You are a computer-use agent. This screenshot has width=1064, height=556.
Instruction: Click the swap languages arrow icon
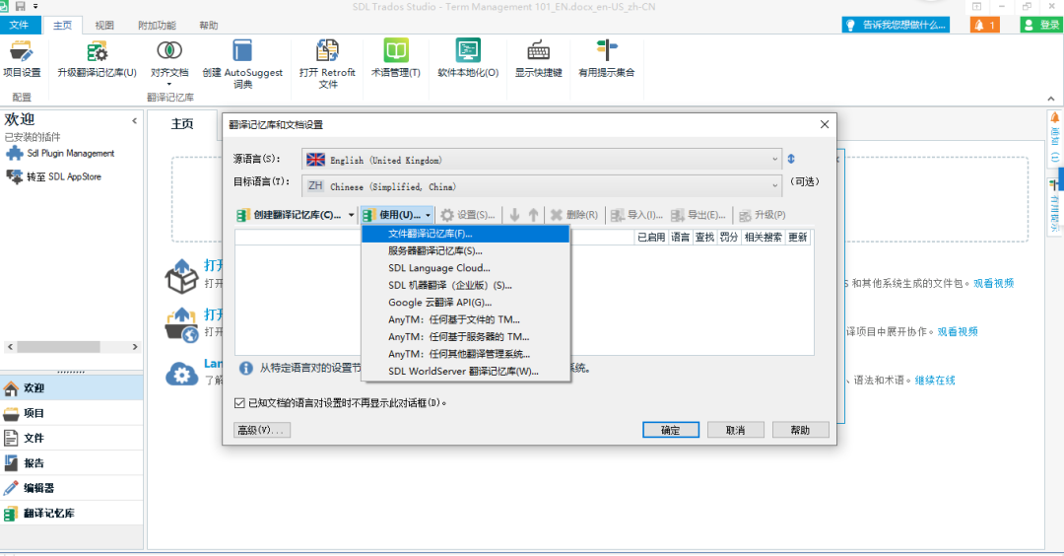[x=791, y=159]
